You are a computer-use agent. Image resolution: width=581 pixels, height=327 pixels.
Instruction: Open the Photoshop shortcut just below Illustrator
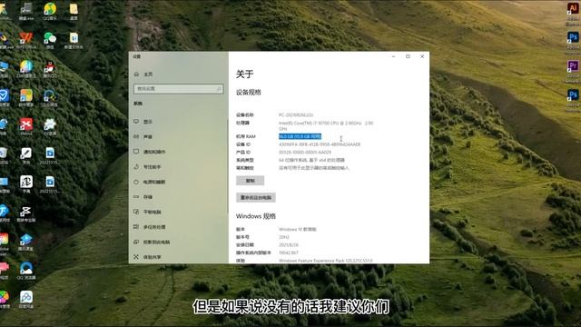click(x=573, y=38)
